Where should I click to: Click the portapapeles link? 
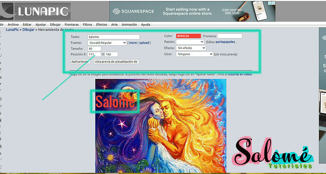point(225,42)
